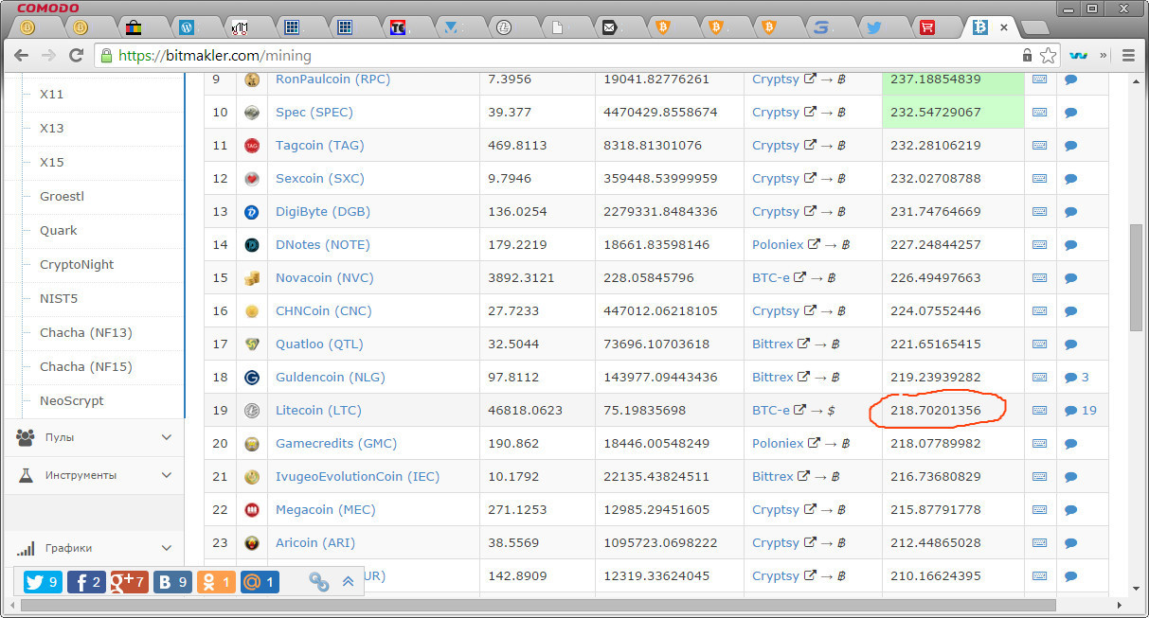Select the X11 algorithm in sidebar
This screenshot has width=1149, height=618.
click(x=52, y=95)
